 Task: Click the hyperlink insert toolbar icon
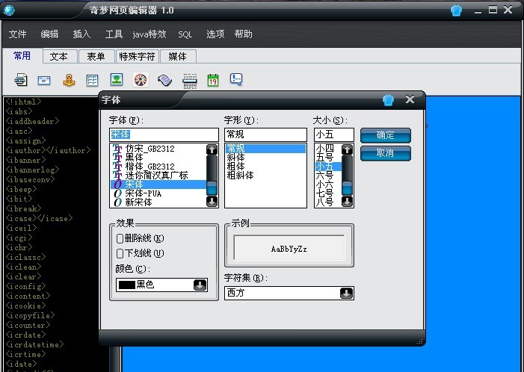(x=21, y=80)
